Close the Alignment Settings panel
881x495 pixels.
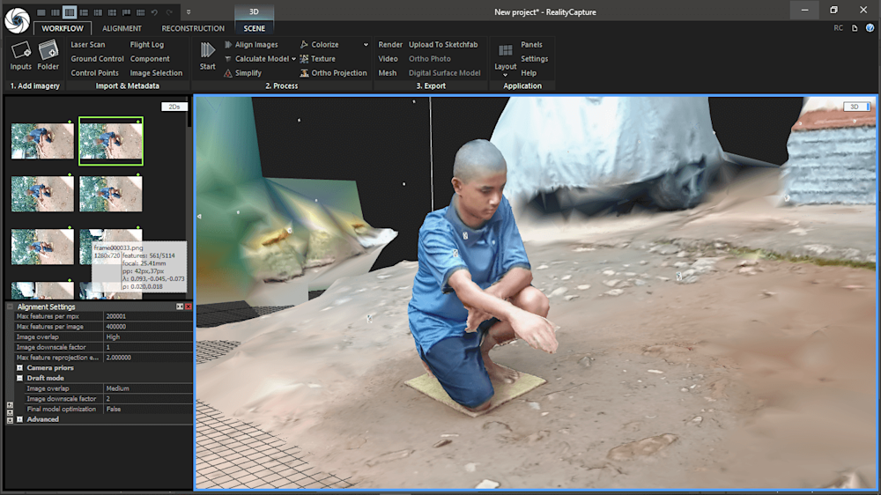pyautogui.click(x=189, y=307)
